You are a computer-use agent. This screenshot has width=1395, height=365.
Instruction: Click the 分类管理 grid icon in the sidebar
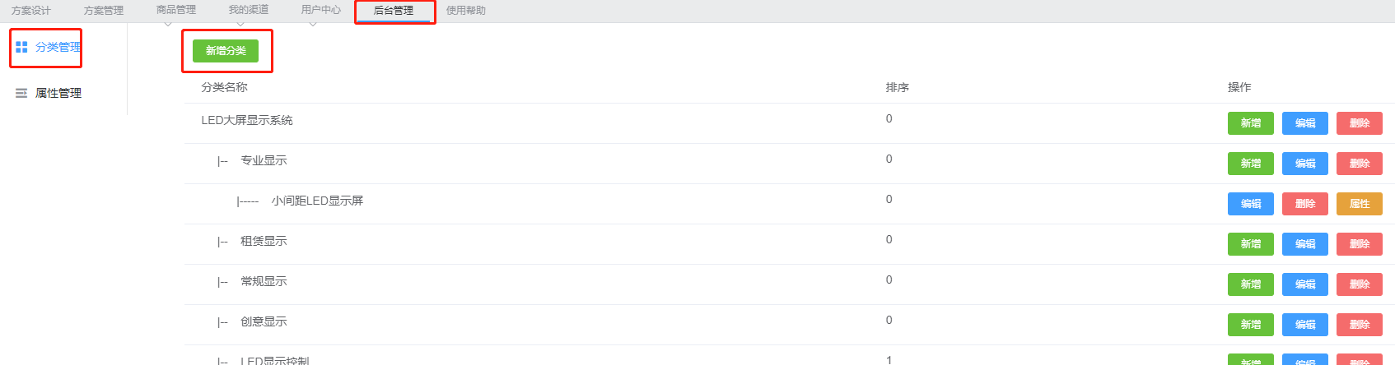[x=21, y=48]
